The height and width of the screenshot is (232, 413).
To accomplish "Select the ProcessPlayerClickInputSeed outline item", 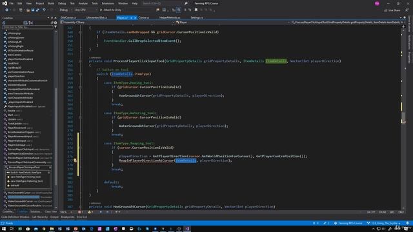I will coord(23,158).
